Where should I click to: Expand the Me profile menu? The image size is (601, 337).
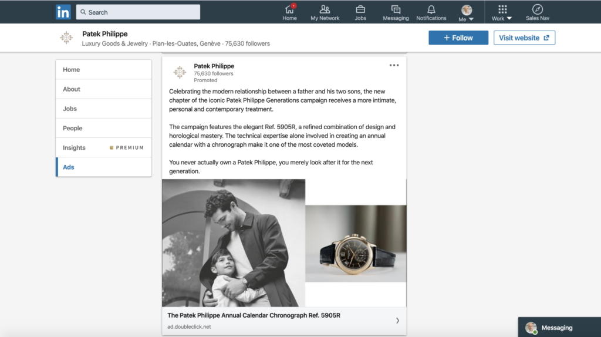tap(467, 13)
